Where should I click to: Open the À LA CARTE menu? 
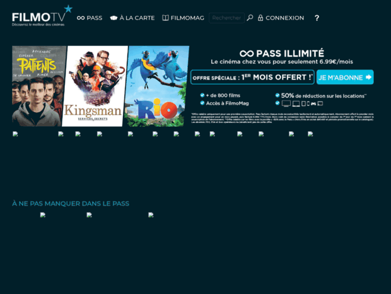click(x=137, y=18)
